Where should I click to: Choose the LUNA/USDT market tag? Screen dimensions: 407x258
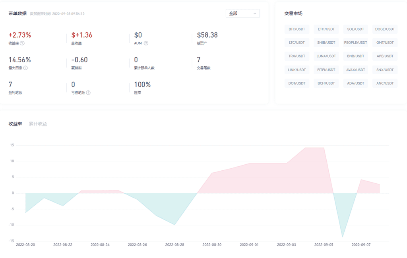tap(326, 56)
